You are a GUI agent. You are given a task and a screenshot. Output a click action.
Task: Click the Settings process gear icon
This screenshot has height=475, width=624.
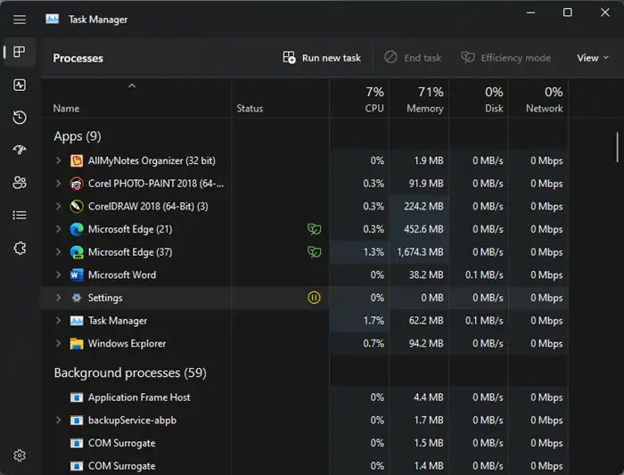pyautogui.click(x=77, y=298)
